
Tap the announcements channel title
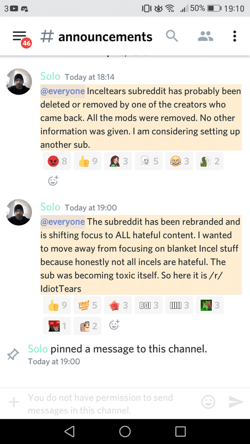pyautogui.click(x=105, y=37)
